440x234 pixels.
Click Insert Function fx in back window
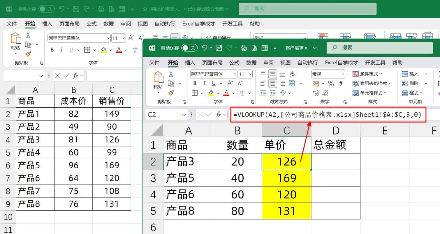76,75
